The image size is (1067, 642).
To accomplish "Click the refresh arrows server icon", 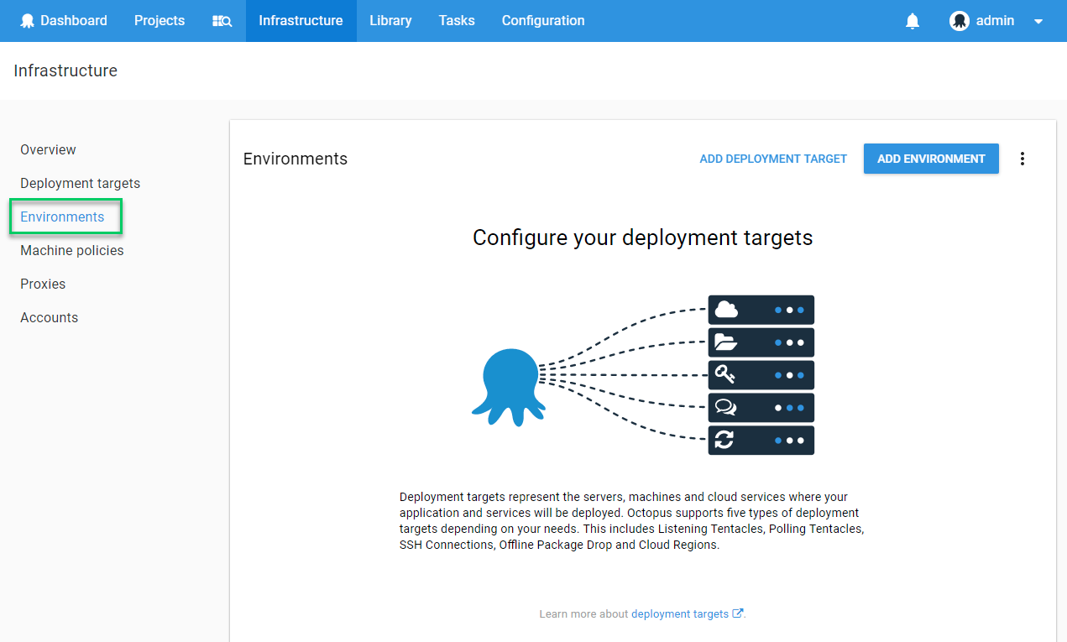I will click(x=725, y=440).
